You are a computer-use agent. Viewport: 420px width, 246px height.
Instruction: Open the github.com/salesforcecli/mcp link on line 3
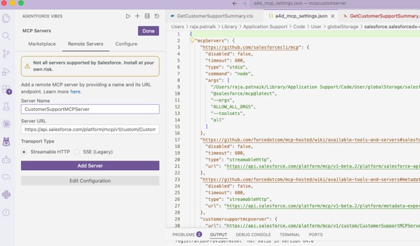pos(250,47)
